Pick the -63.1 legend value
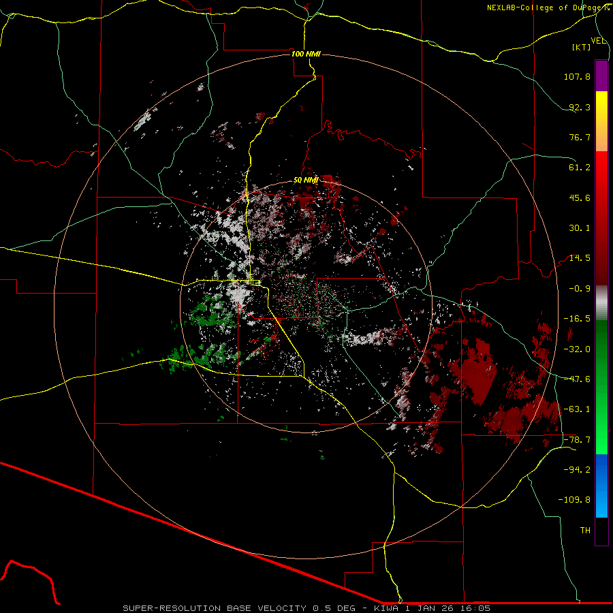 pos(577,409)
